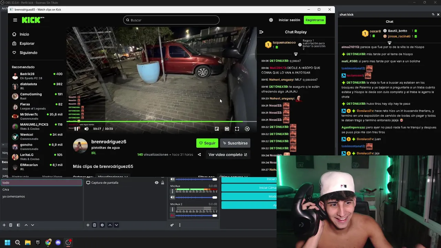441x248 pixels.
Task: Open Ver video completo
Action: tap(228, 155)
